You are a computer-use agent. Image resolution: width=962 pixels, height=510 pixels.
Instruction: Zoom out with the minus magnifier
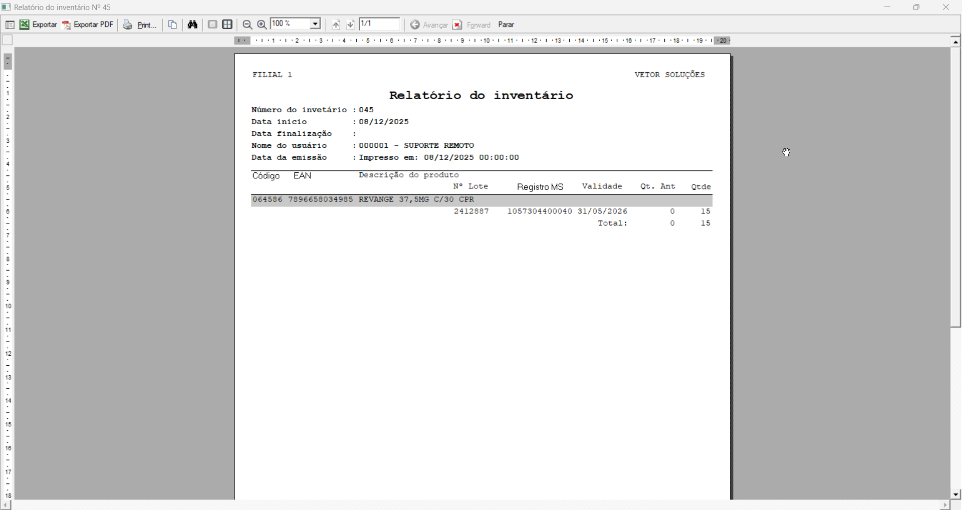pos(248,25)
